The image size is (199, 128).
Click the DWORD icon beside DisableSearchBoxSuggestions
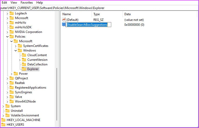(64, 24)
